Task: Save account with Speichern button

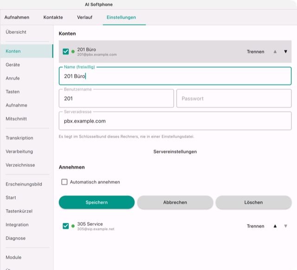Action: [97, 202]
